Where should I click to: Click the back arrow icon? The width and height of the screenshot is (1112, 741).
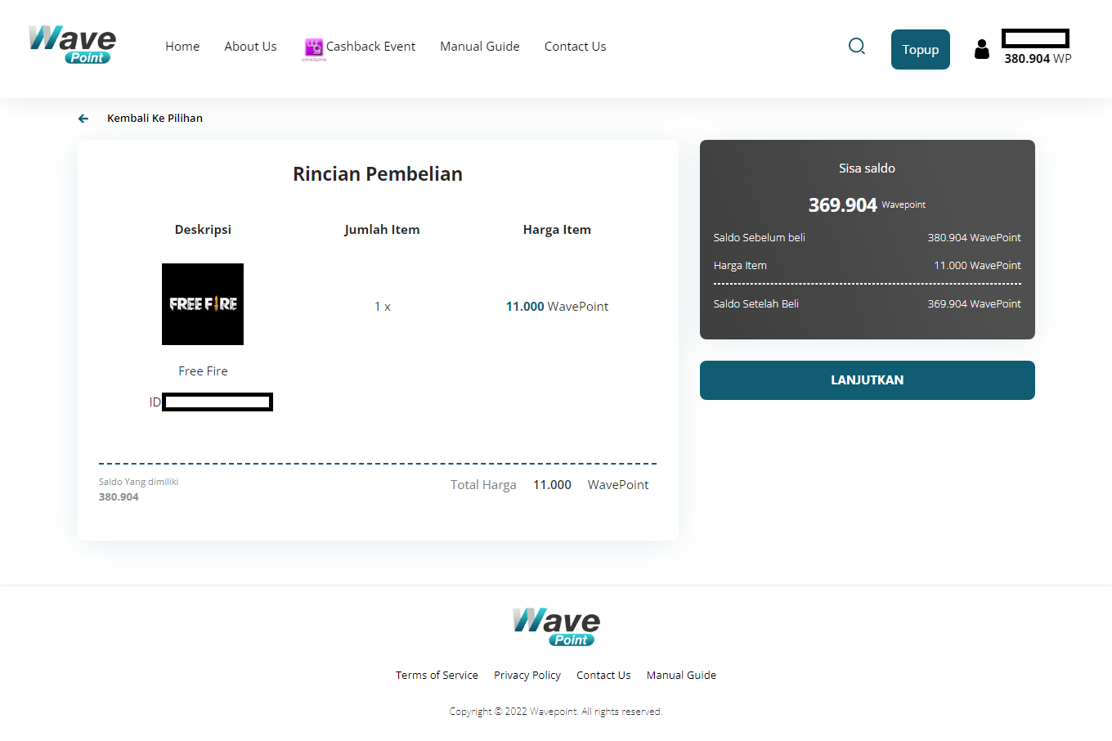click(83, 119)
